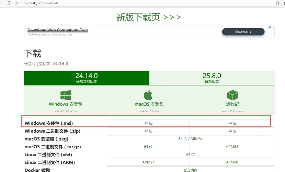Download Linux ARM binary ARMv8
The width and height of the screenshot is (285, 172).
(x=232, y=162)
